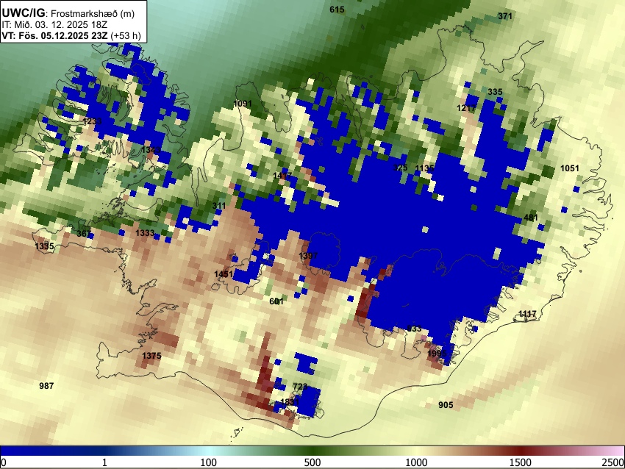The height and width of the screenshot is (469, 625).
Task: Click the 2500 tick on the color legend
Action: (x=613, y=462)
